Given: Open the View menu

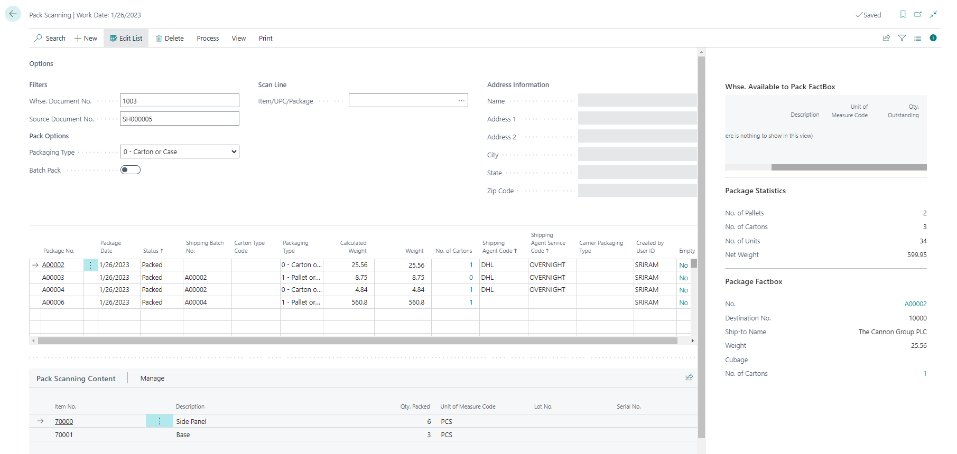Looking at the screenshot, I should [x=238, y=39].
